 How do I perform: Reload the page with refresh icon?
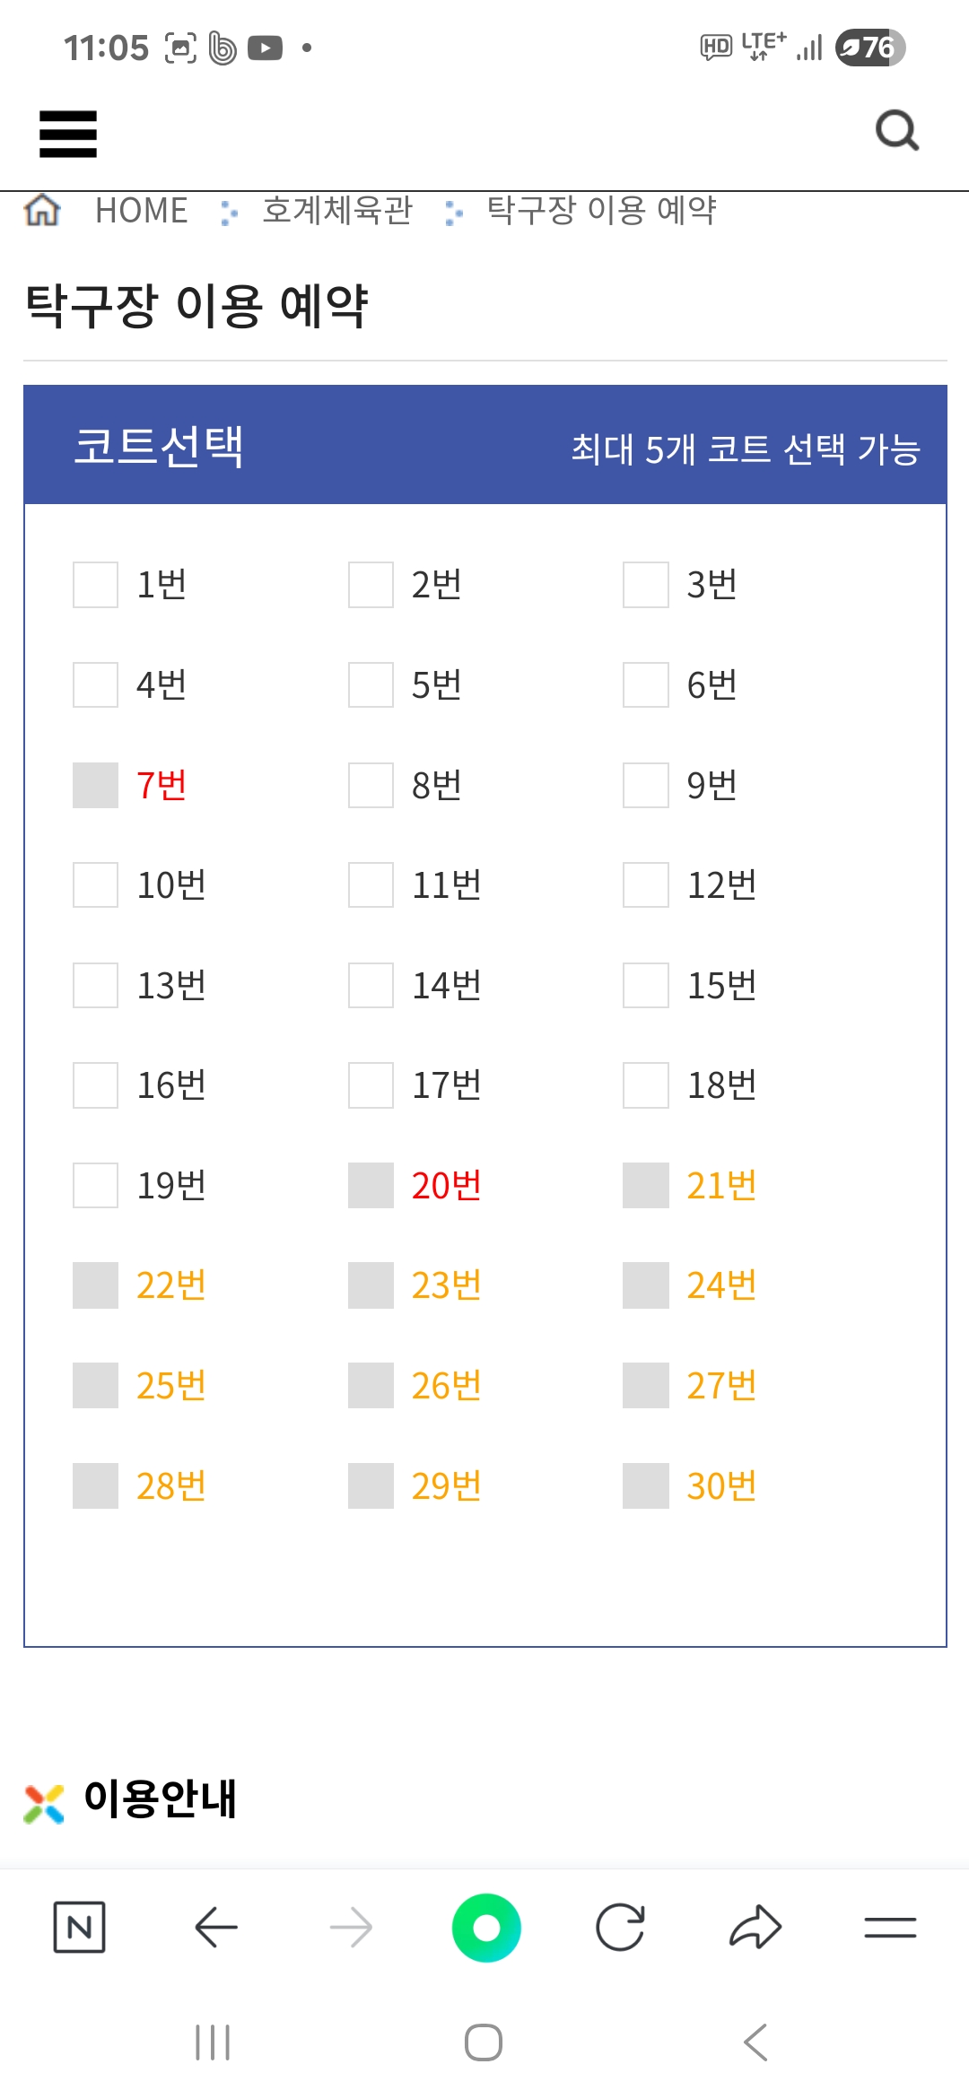[620, 1927]
